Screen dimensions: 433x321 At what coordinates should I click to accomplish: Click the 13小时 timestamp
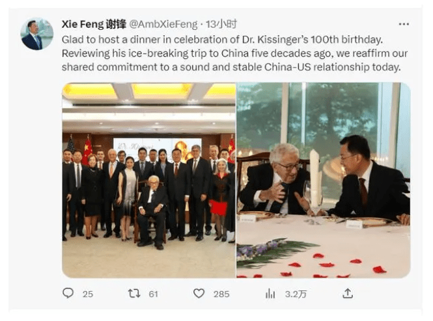point(221,24)
